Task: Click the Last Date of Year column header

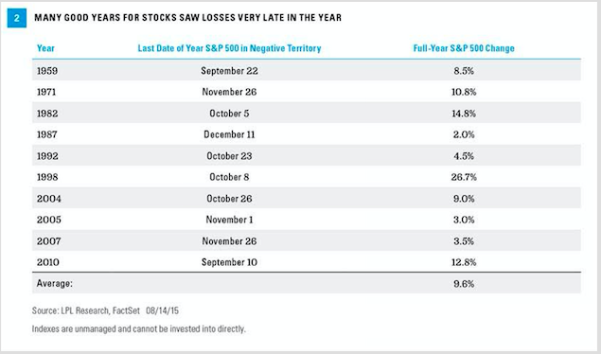Action: pyautogui.click(x=229, y=48)
